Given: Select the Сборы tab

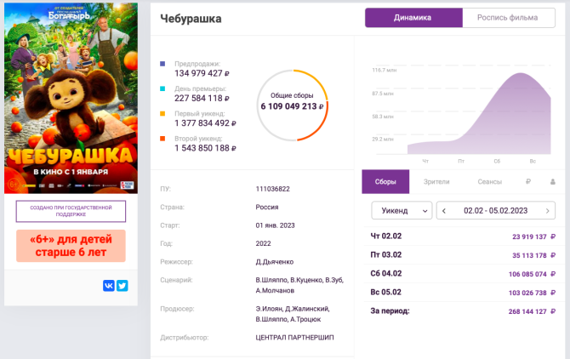Looking at the screenshot, I should [385, 182].
